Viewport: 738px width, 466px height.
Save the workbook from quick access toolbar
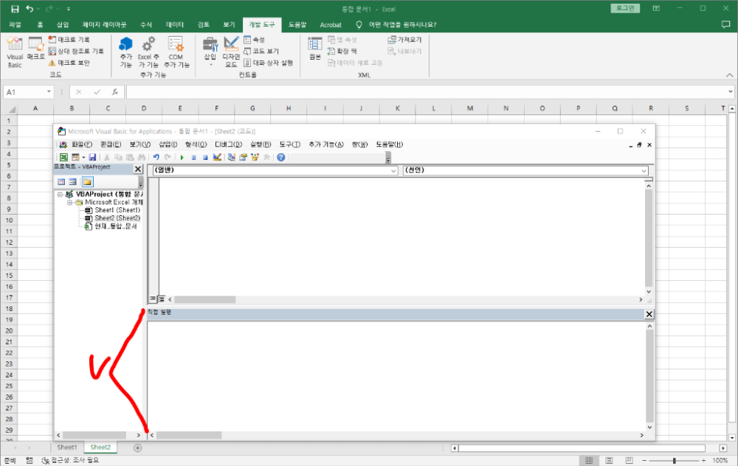(x=15, y=9)
